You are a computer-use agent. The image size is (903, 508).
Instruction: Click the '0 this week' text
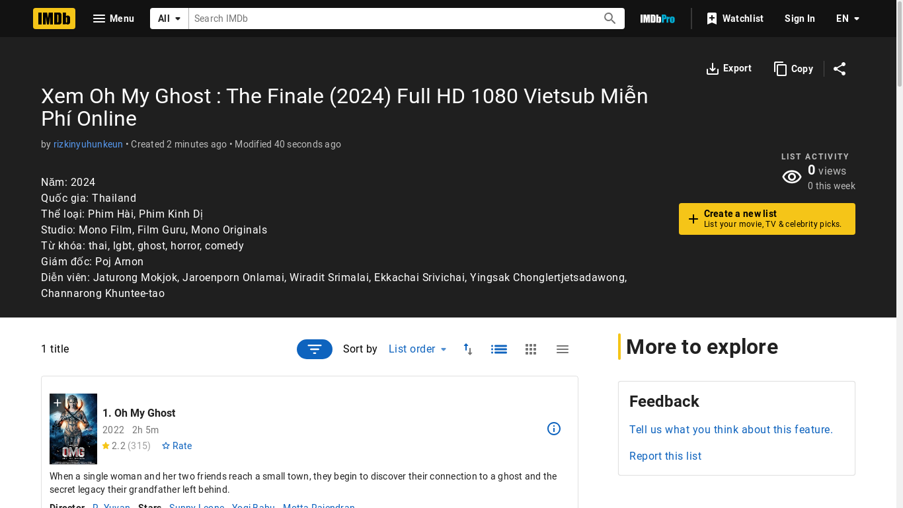(832, 186)
